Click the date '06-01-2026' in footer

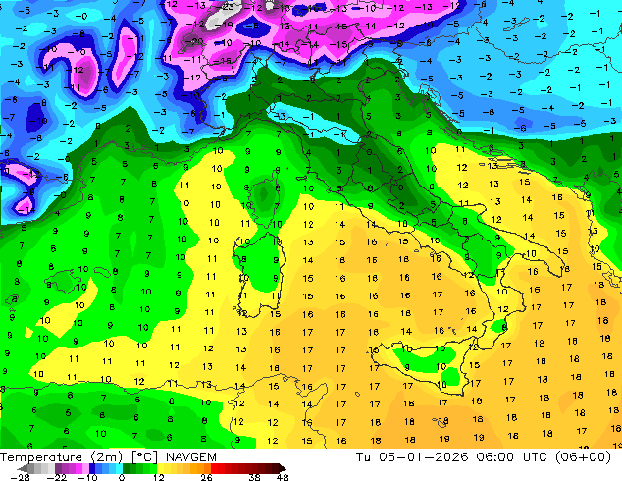pyautogui.click(x=423, y=457)
